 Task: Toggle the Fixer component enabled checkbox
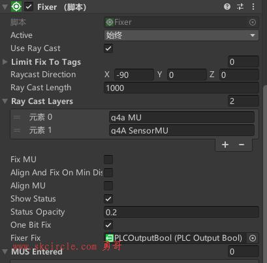pos(29,7)
